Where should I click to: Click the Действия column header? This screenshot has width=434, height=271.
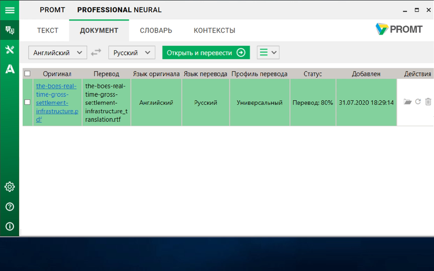tap(417, 74)
